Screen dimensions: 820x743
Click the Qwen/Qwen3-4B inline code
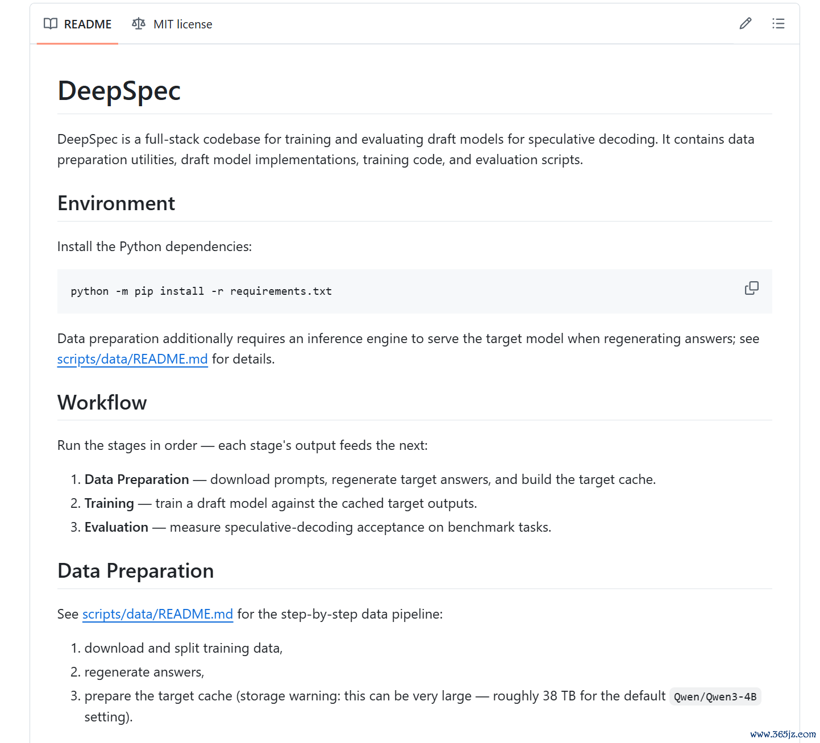coord(715,697)
